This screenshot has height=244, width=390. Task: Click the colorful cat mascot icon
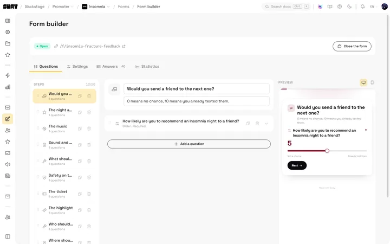coord(320,7)
